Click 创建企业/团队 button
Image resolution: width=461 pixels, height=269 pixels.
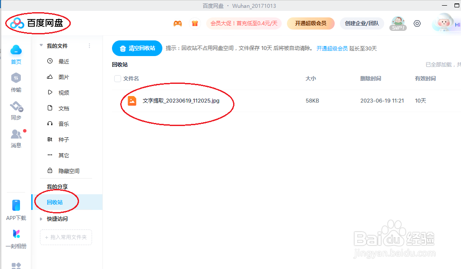coord(362,23)
